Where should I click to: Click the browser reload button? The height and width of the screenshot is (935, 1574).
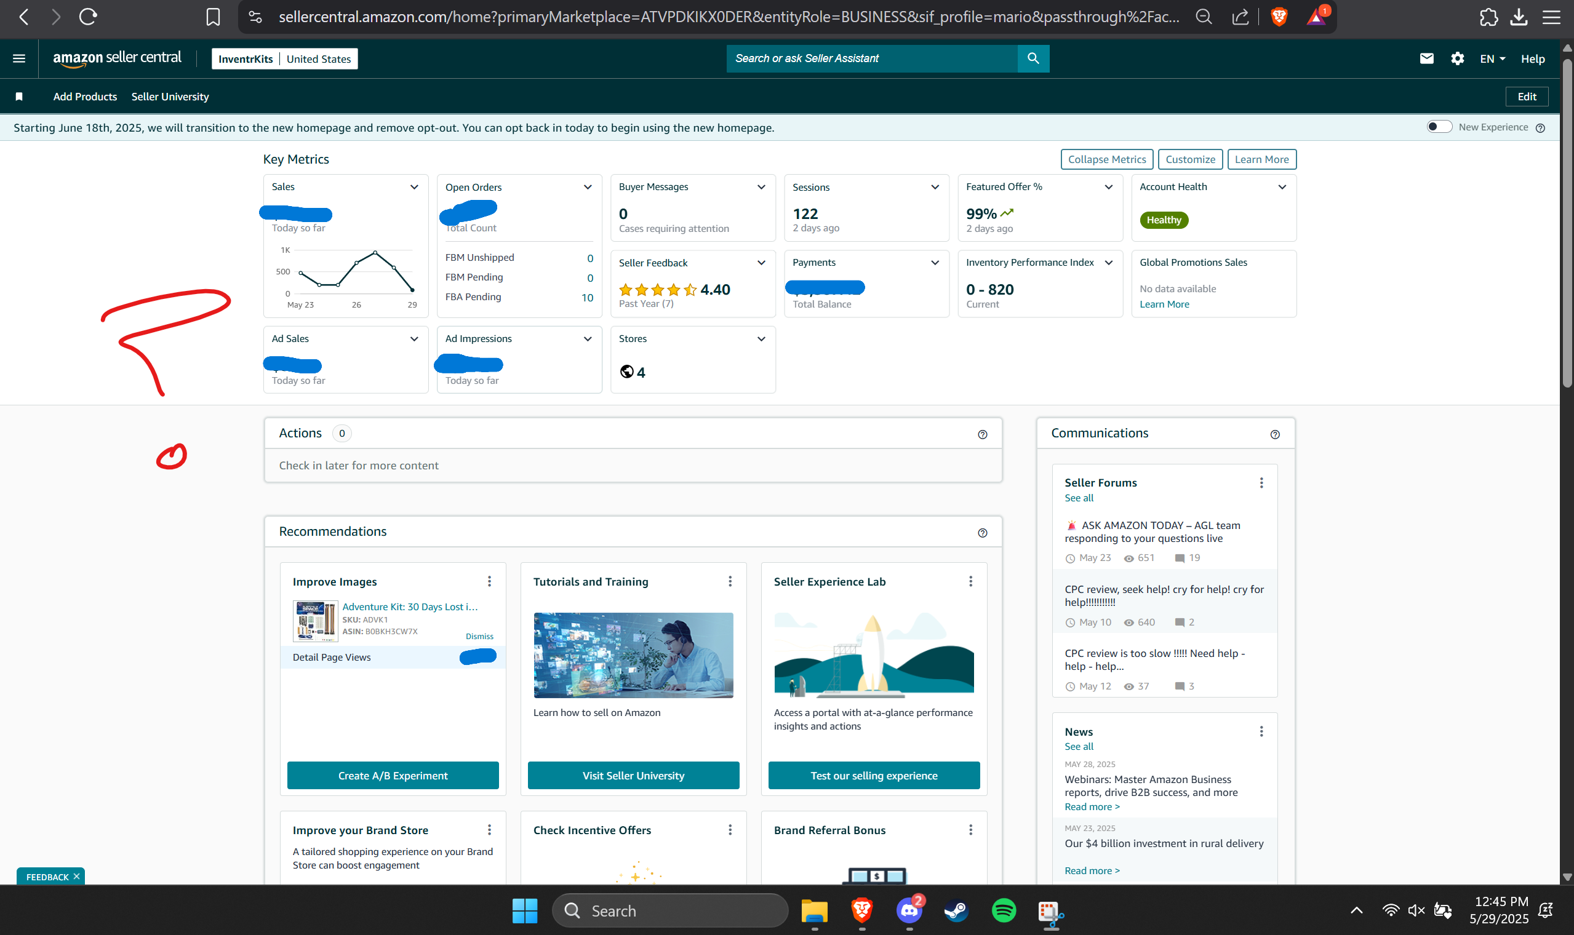[x=87, y=17]
